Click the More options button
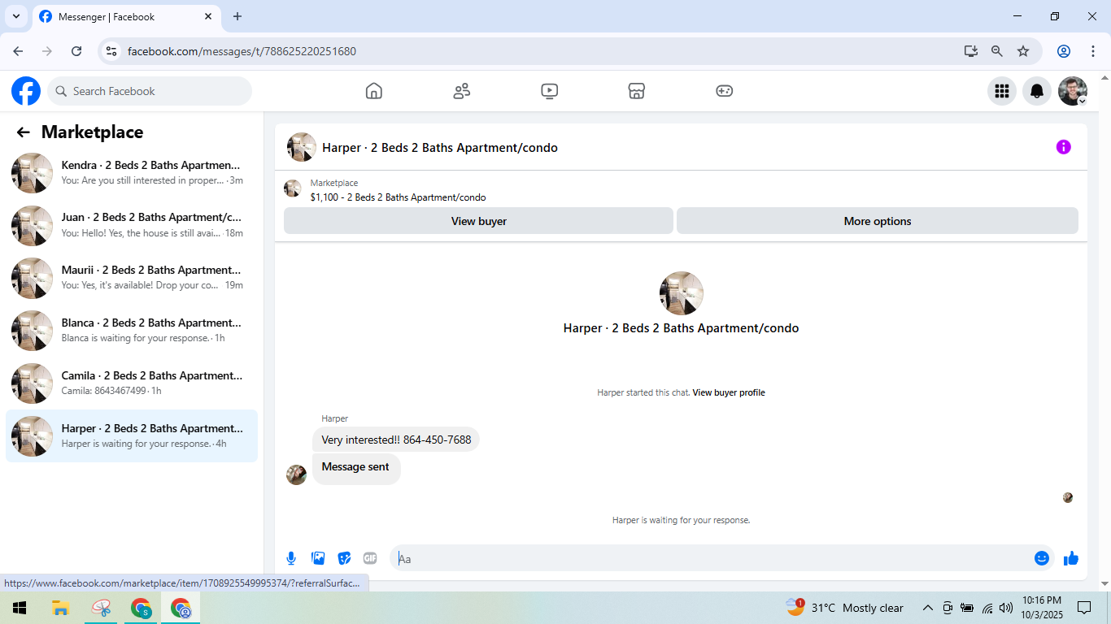 point(878,221)
